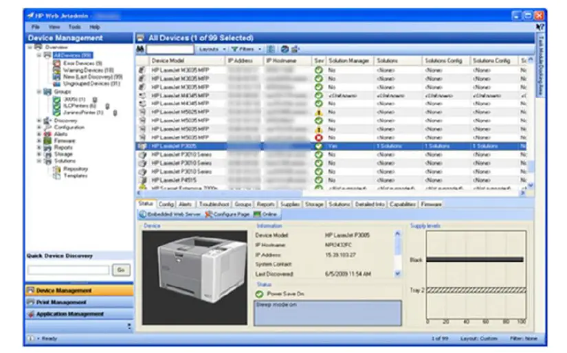Click the lock icon next to ILCPrinters group
Image resolution: width=567 pixels, height=353 pixels.
click(107, 106)
